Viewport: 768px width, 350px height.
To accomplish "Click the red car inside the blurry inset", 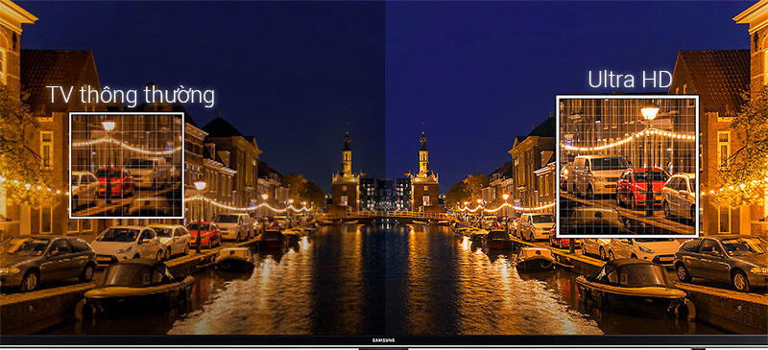I will click(114, 181).
